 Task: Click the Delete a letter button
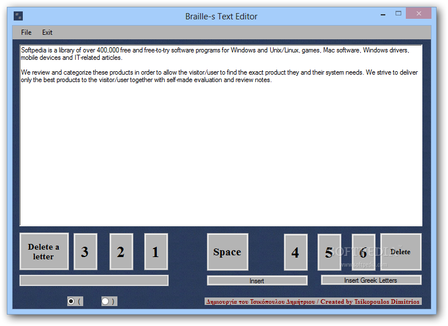tap(44, 251)
